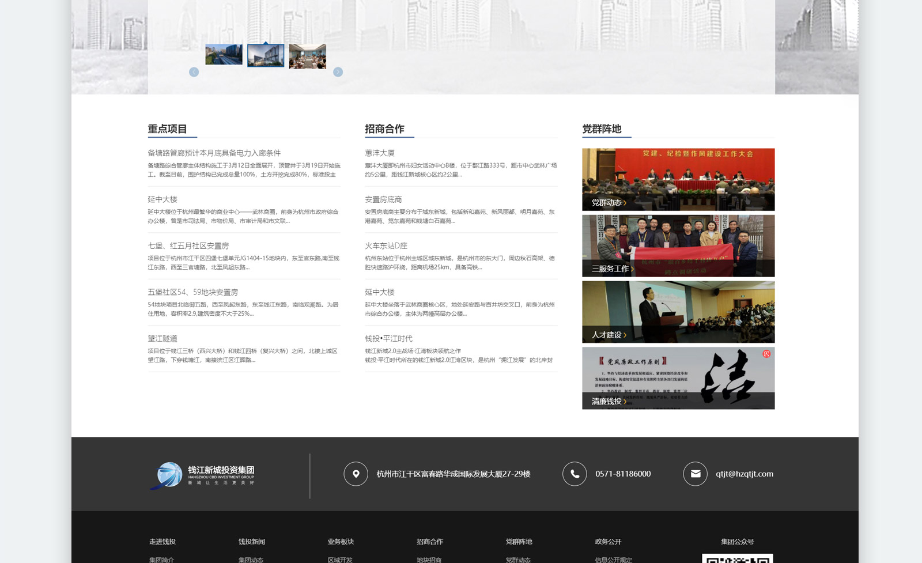Open 火车东站D座 investment listing
Image resolution: width=922 pixels, height=563 pixels.
pos(386,246)
